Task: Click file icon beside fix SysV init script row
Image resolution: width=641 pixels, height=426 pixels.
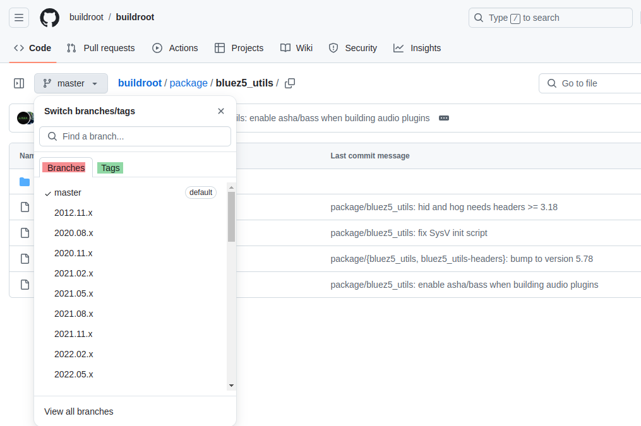Action: coord(25,233)
